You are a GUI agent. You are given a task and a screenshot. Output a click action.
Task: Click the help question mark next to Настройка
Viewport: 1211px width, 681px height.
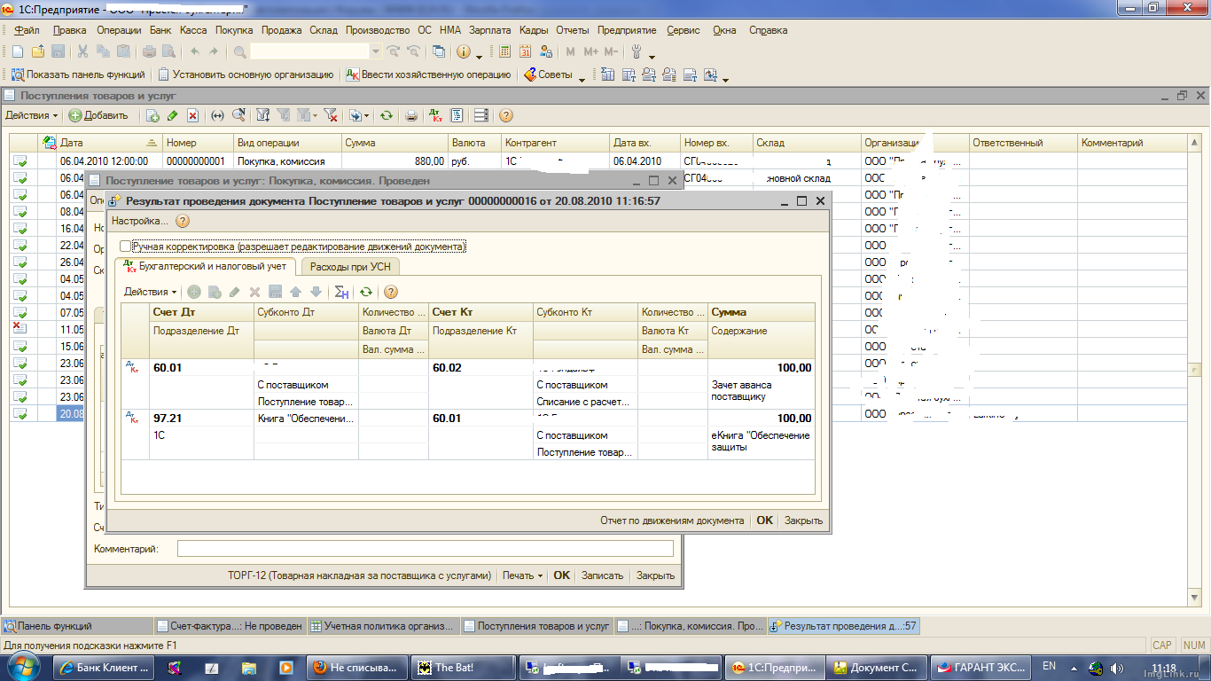(183, 222)
